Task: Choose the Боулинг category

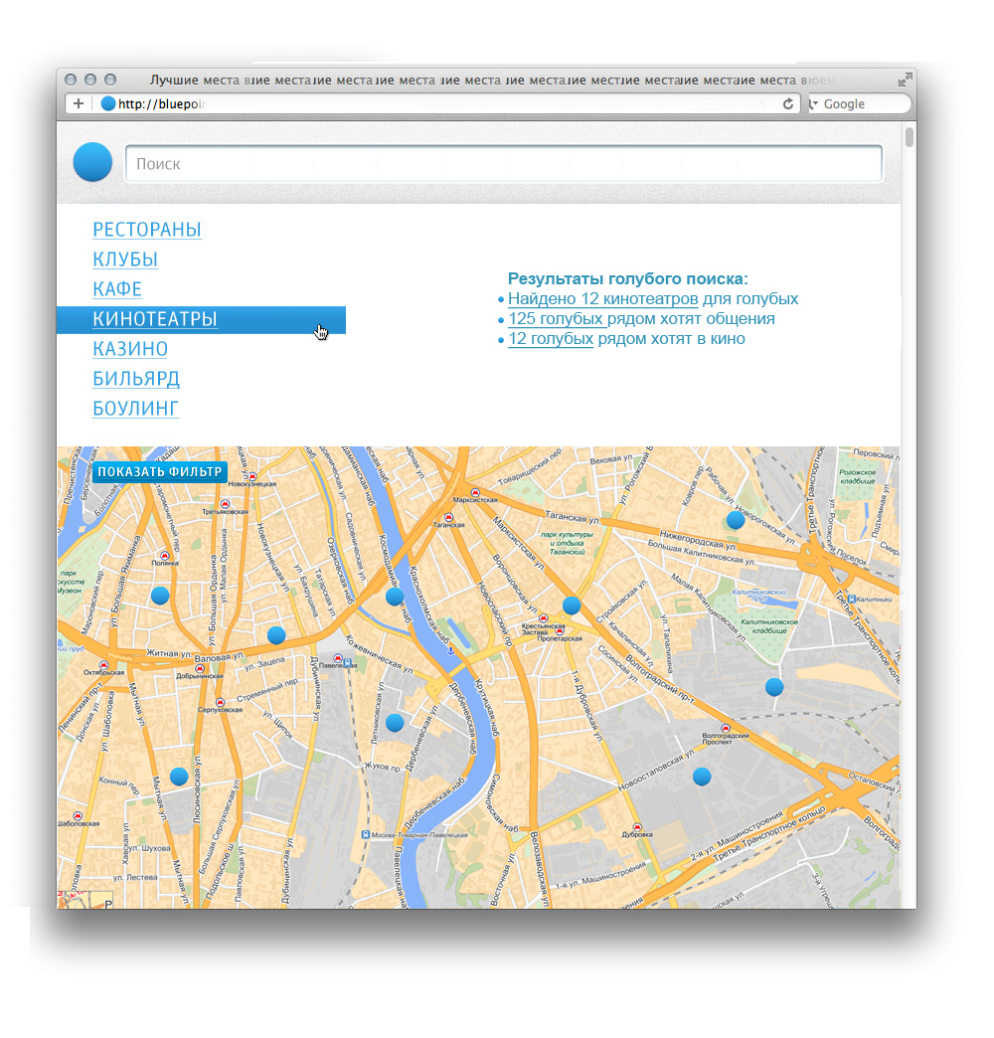Action: (x=136, y=409)
